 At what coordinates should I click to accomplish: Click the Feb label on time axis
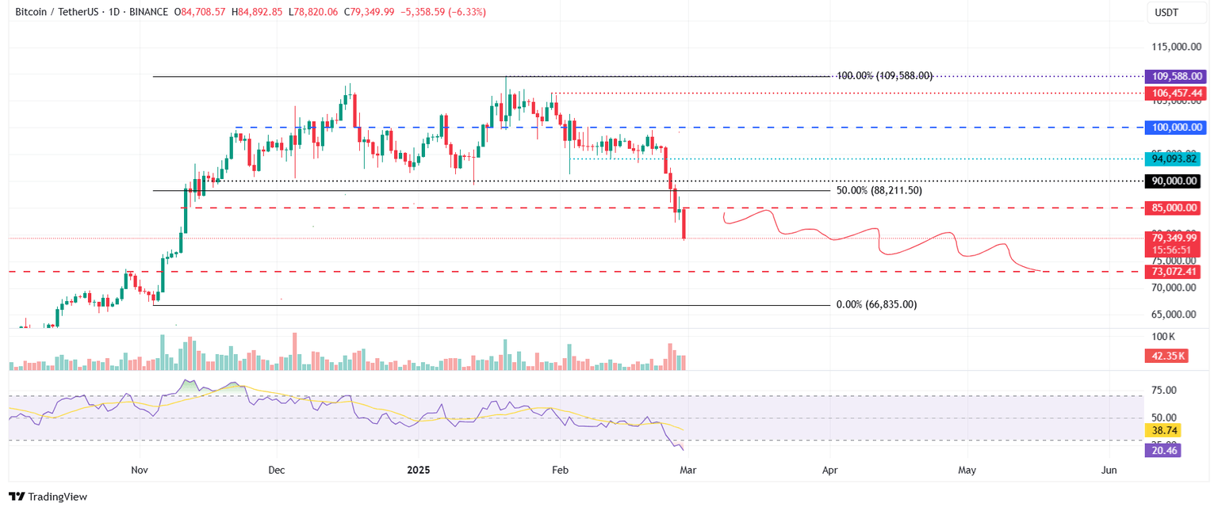[560, 470]
